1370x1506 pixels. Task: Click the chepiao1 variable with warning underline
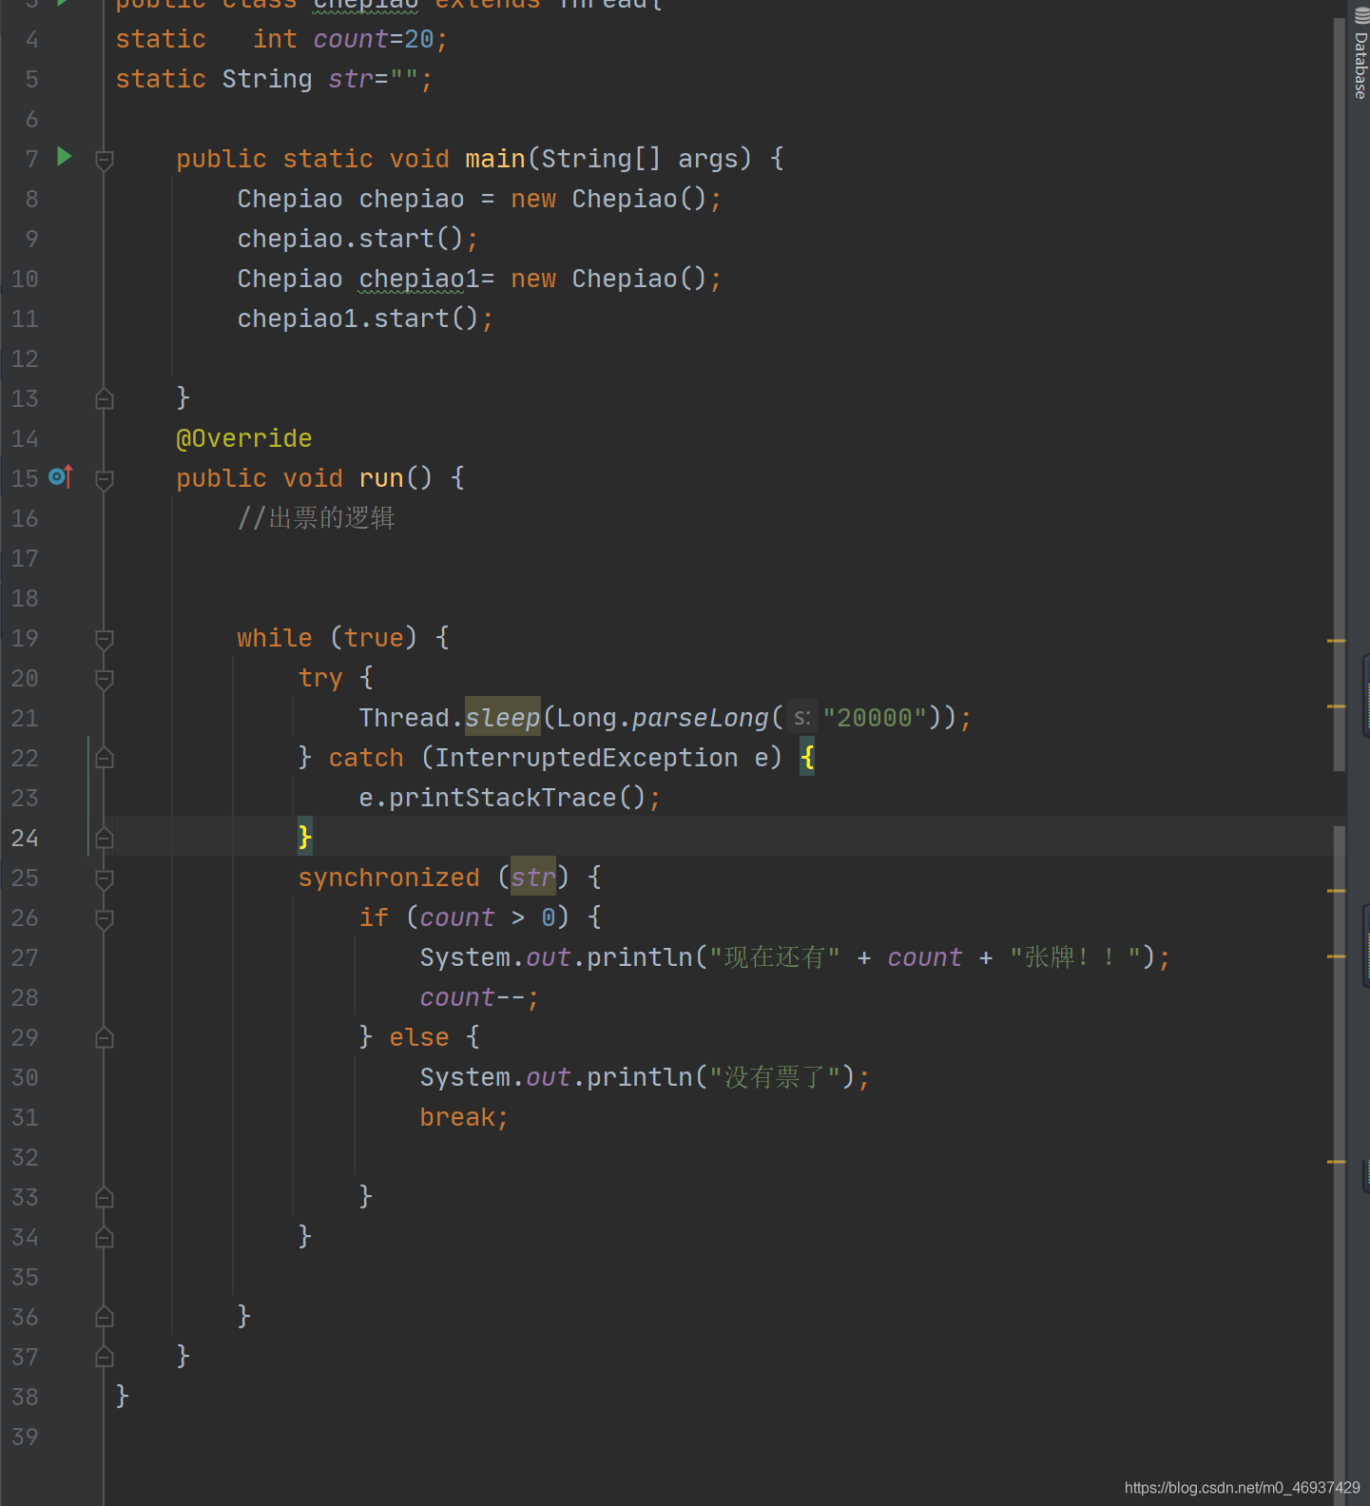pyautogui.click(x=419, y=279)
